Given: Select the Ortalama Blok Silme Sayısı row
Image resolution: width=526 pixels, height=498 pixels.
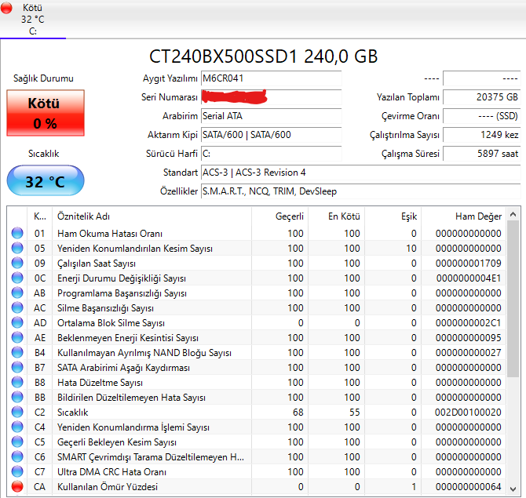Looking at the screenshot, I should pos(257,323).
